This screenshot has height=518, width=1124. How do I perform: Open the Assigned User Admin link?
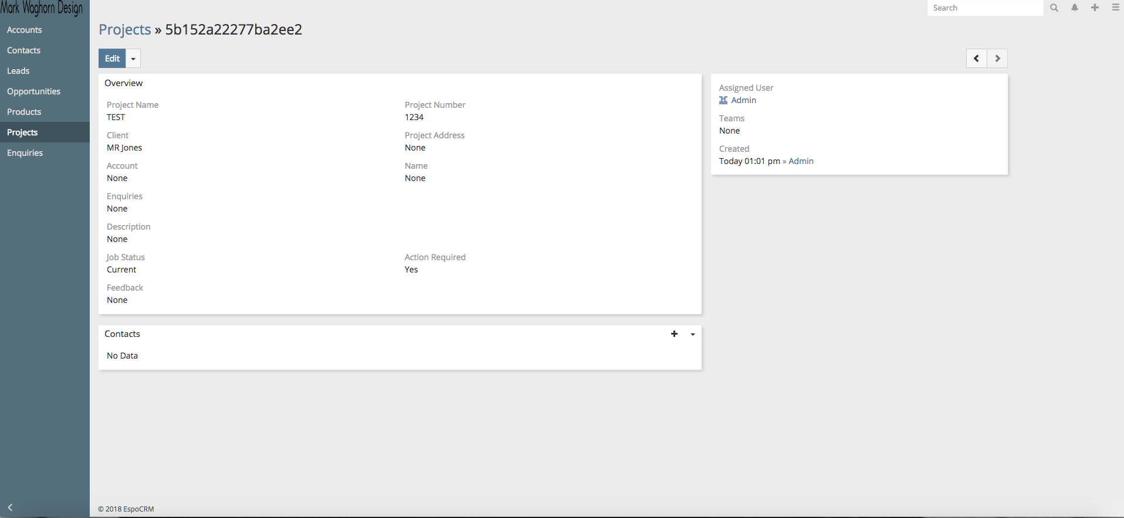click(743, 100)
